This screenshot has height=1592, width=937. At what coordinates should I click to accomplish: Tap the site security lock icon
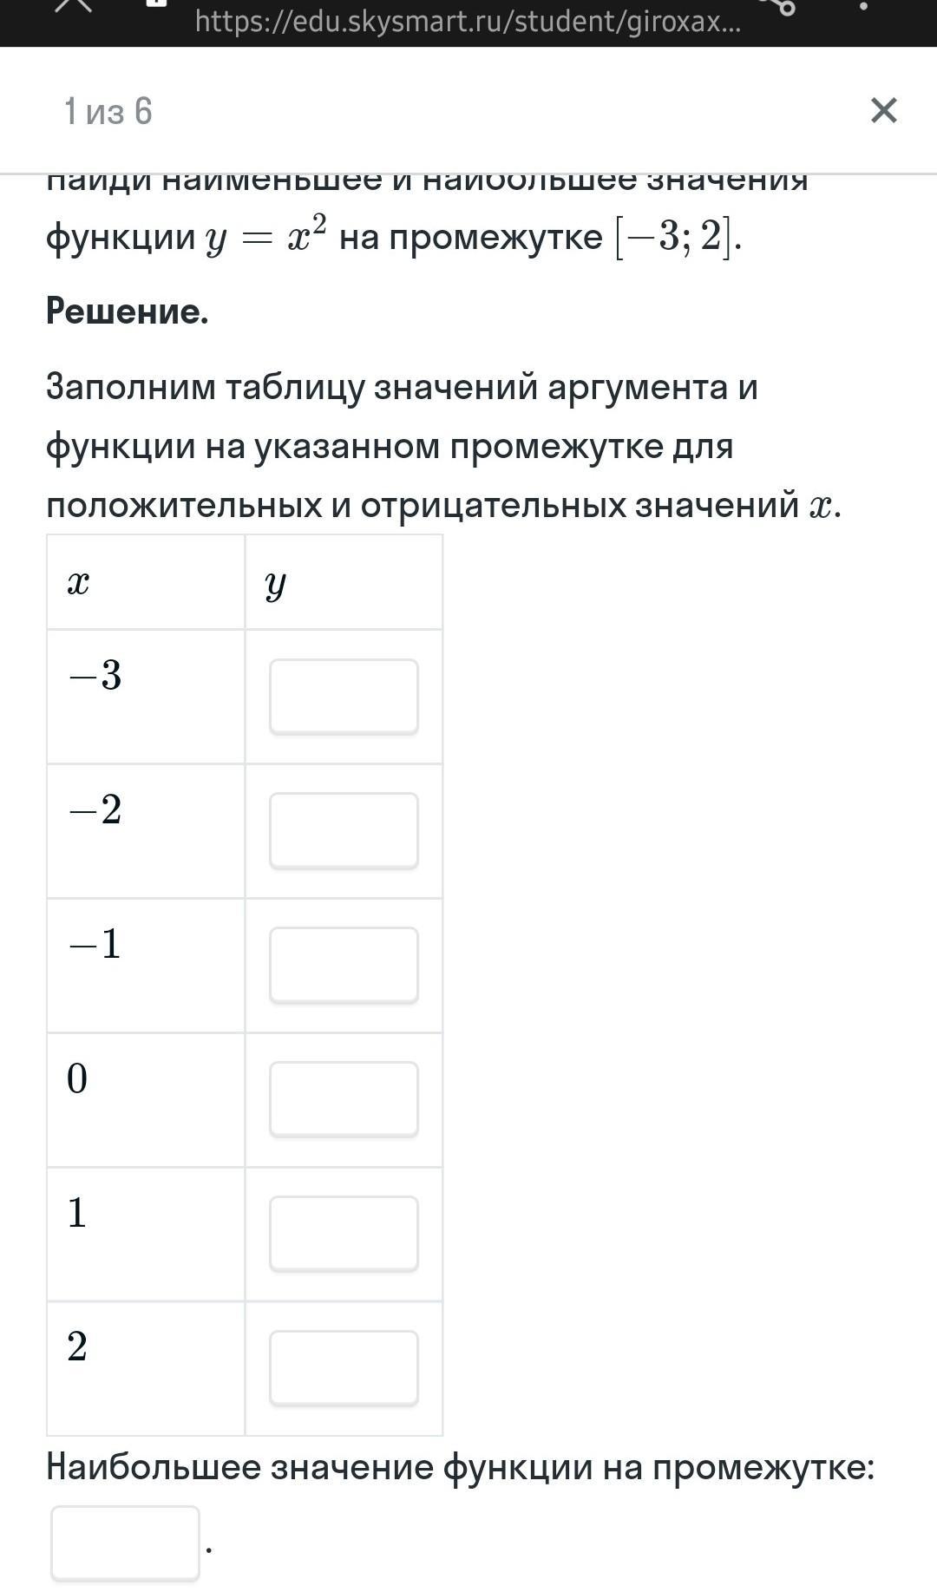(x=156, y=3)
